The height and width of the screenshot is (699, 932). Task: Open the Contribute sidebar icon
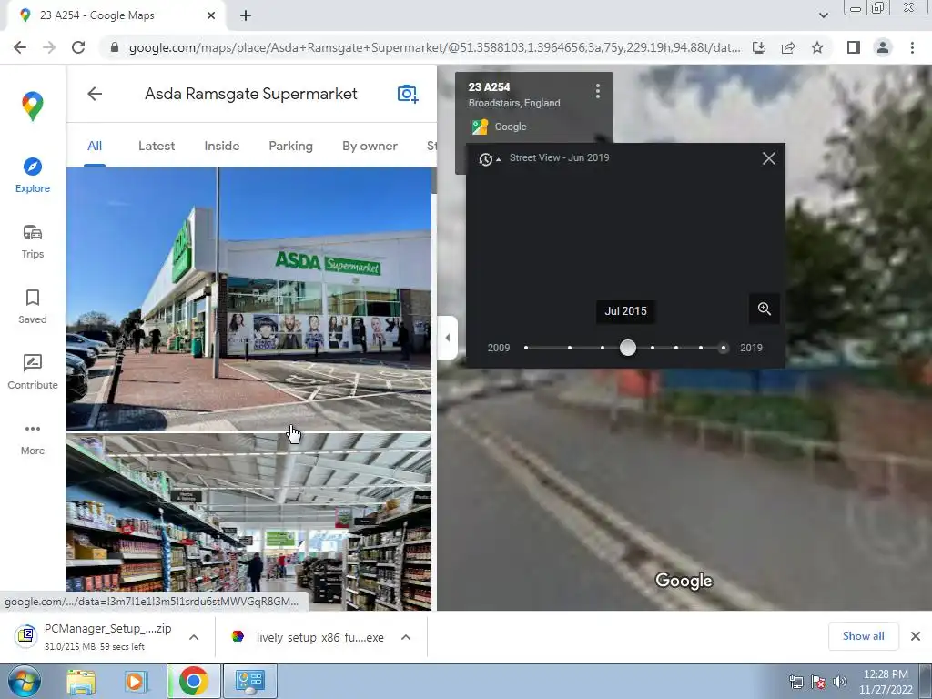[33, 362]
